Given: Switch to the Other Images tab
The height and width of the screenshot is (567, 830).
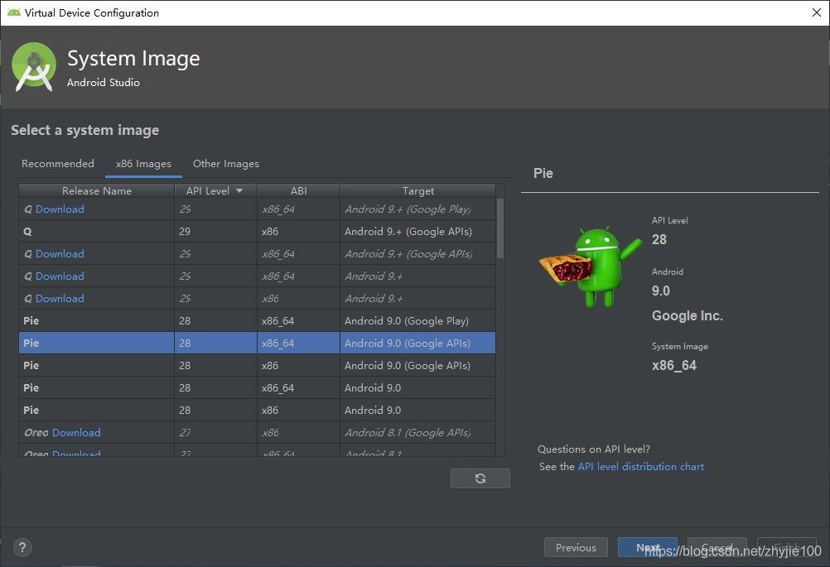Looking at the screenshot, I should point(226,163).
